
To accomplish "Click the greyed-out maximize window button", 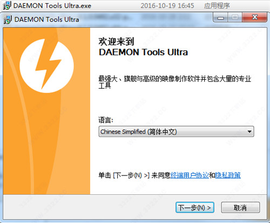I will [x=235, y=17].
